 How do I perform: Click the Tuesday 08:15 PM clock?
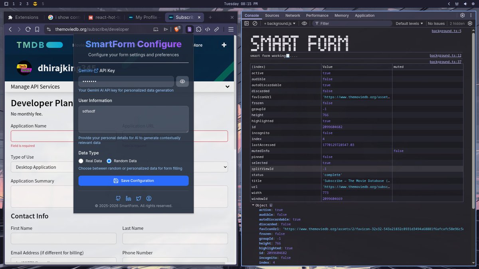tap(241, 4)
